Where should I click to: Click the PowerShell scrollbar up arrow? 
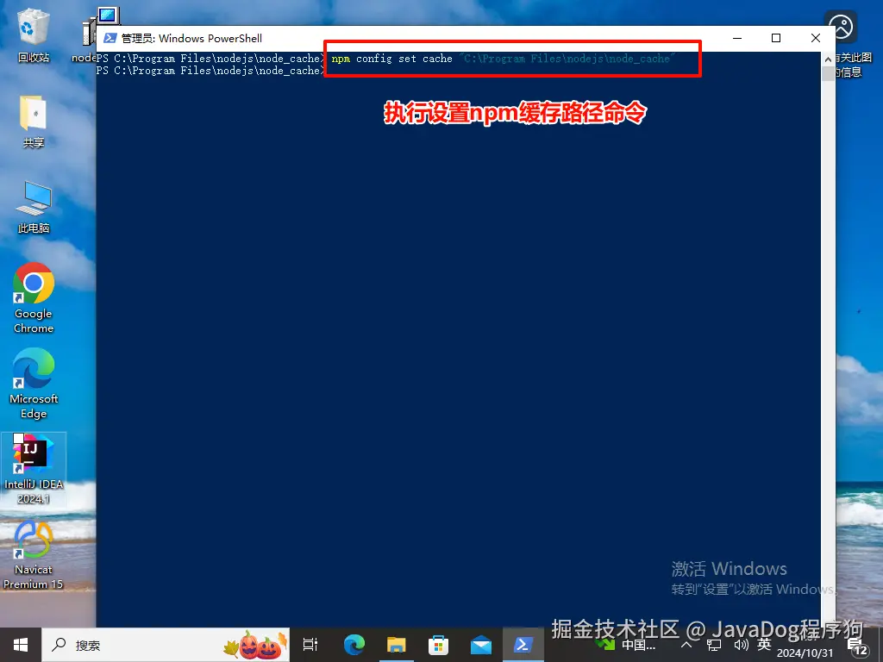click(828, 59)
